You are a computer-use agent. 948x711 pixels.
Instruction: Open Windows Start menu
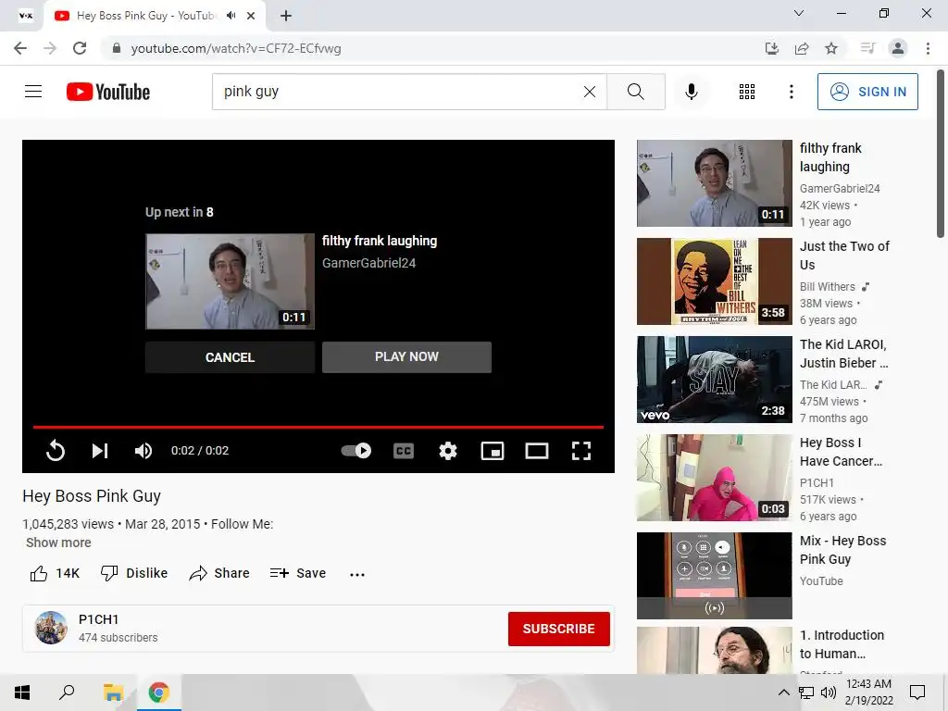click(22, 692)
